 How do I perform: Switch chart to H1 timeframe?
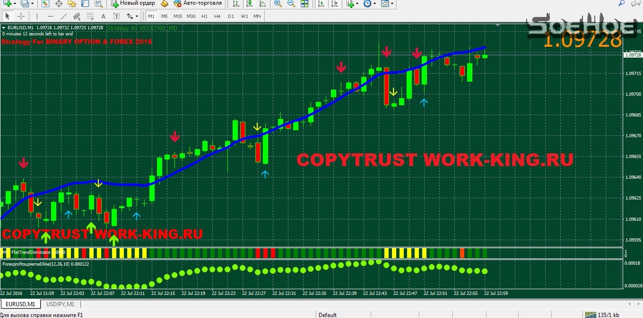point(204,16)
